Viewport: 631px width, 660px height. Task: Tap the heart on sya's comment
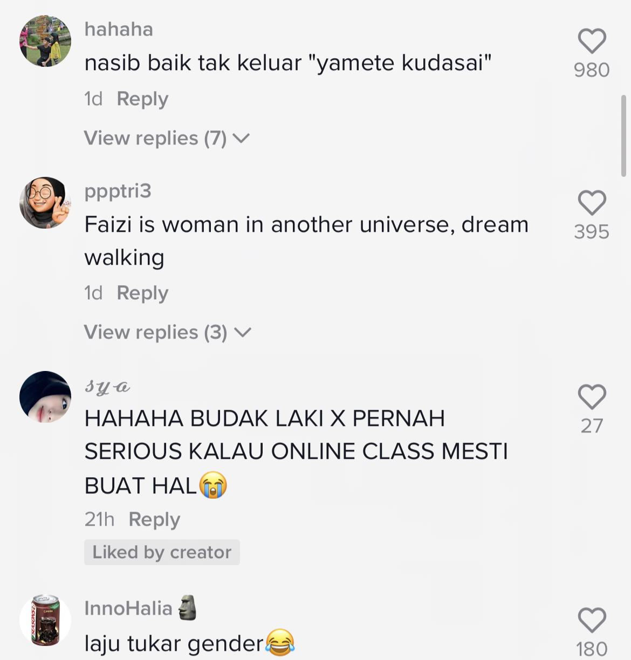pos(592,397)
